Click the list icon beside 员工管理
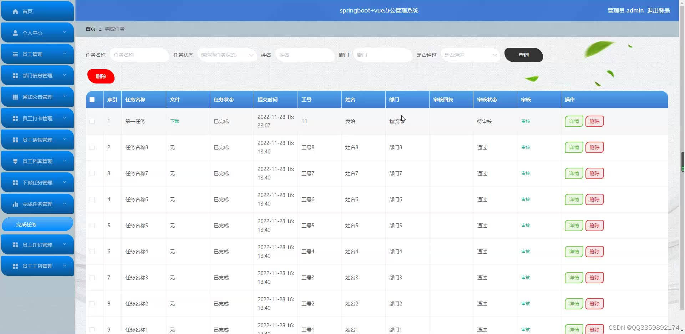Viewport: 685px width, 334px height. 15,54
